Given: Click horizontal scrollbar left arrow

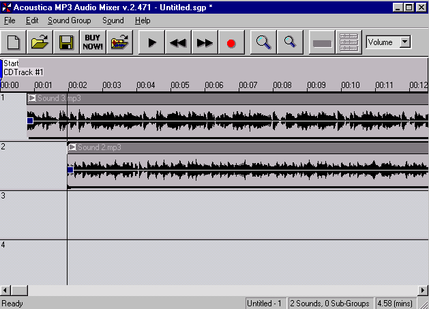Looking at the screenshot, I should (x=5, y=290).
